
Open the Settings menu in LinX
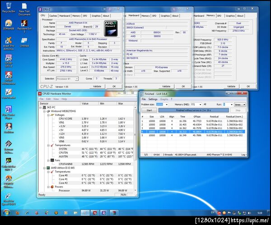153,99
